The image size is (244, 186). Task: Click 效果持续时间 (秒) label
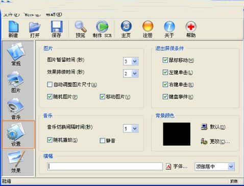coord(66,72)
